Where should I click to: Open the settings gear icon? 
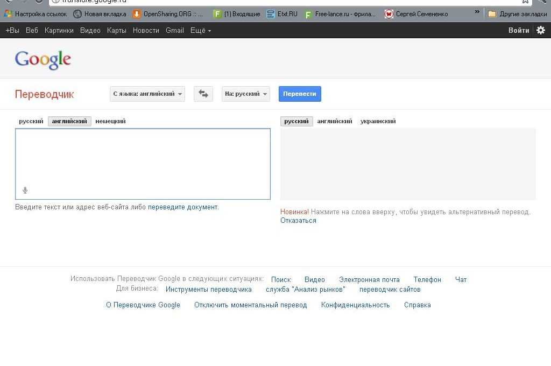pyautogui.click(x=541, y=30)
